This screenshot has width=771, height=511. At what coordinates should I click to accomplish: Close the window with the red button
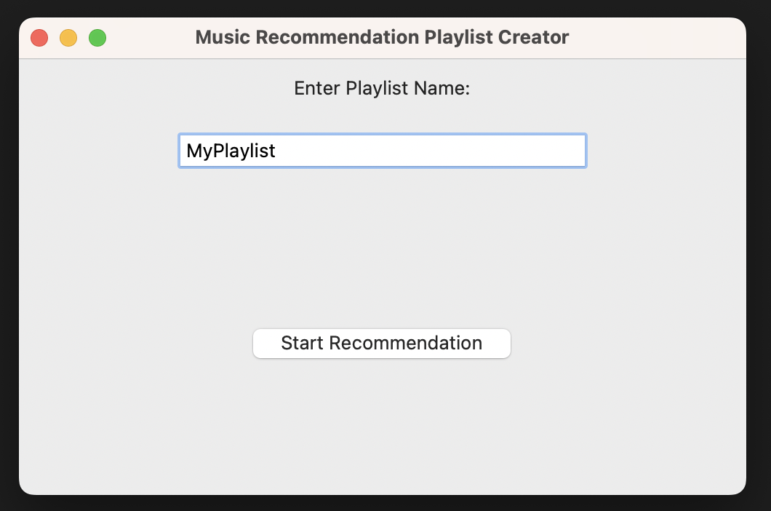[x=39, y=38]
